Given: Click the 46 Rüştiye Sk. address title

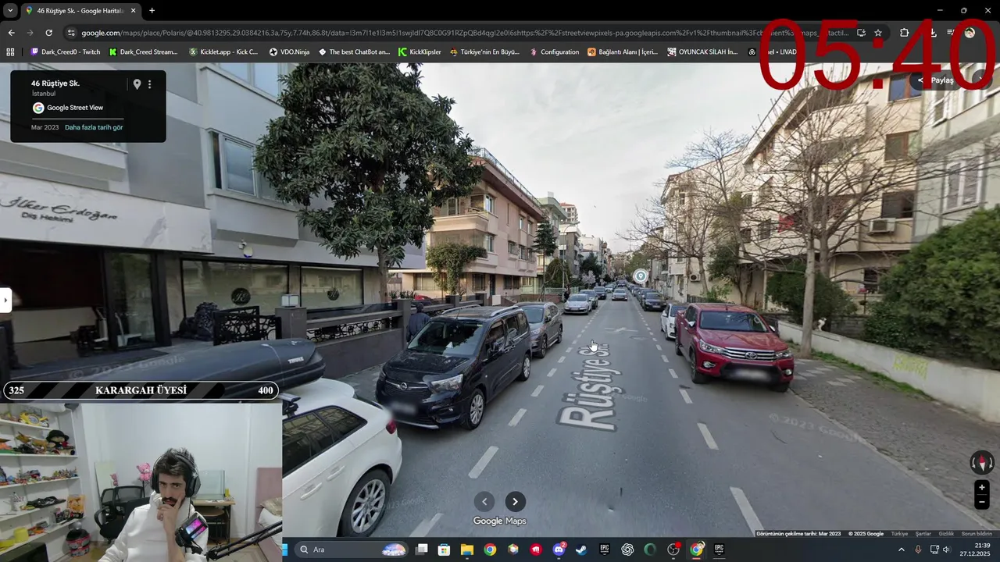Looking at the screenshot, I should (x=55, y=83).
